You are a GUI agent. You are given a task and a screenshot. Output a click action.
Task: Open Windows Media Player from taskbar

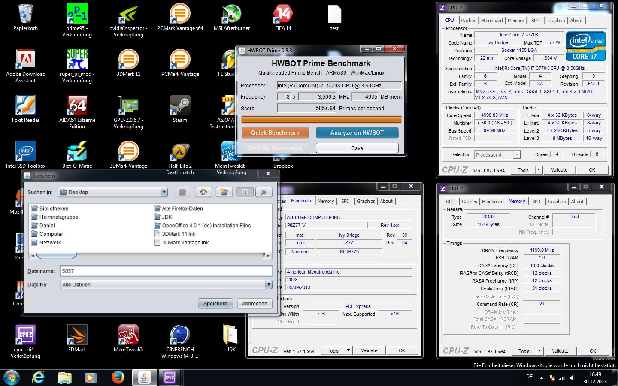coord(91,377)
